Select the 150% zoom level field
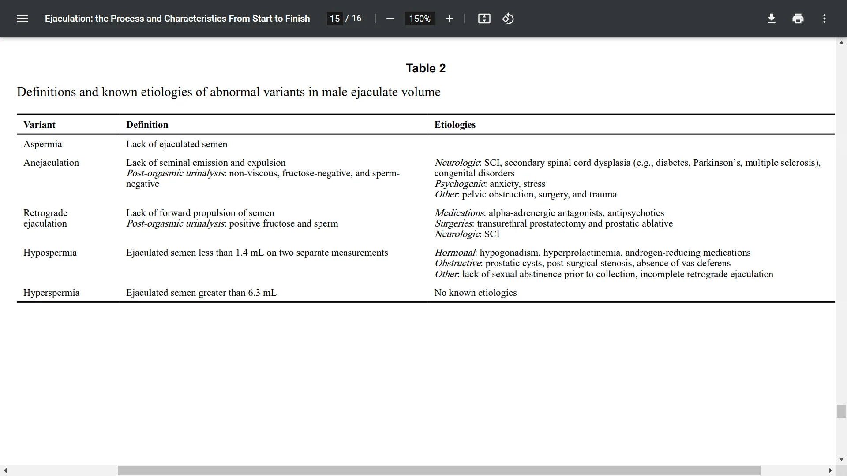Image resolution: width=847 pixels, height=476 pixels. coord(420,19)
